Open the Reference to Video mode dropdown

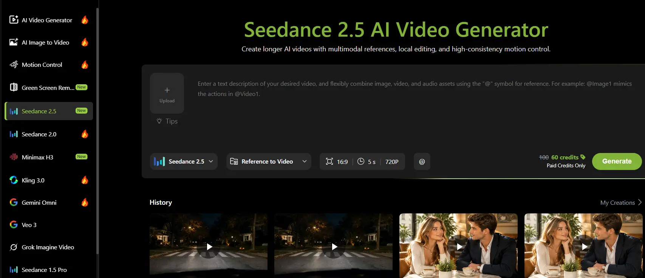(x=269, y=161)
